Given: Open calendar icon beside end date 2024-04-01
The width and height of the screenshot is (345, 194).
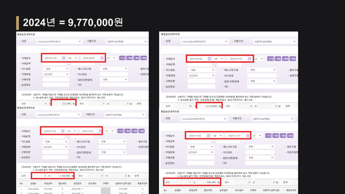Looking at the screenshot, I should coord(102,58).
